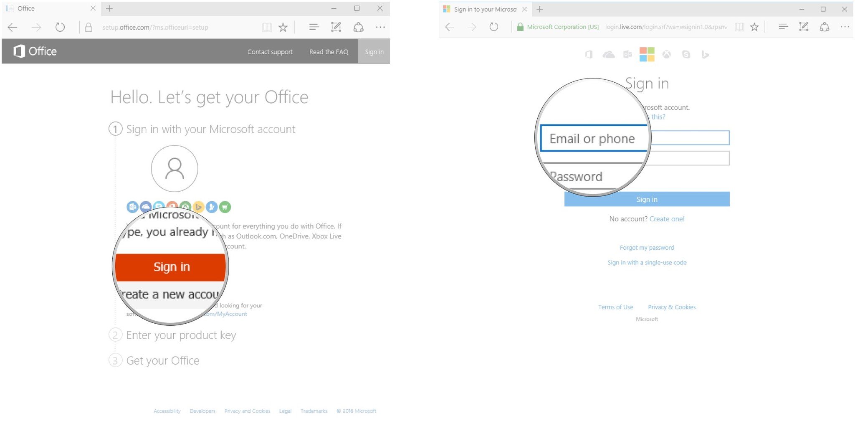Viewport: 855px width, 426px height.
Task: Close the Office browser tab
Action: [93, 8]
